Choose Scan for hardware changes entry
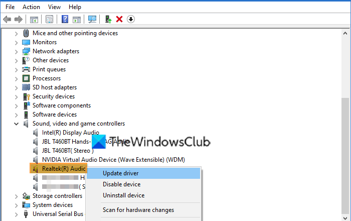The height and width of the screenshot is (221, 351). pos(143,210)
